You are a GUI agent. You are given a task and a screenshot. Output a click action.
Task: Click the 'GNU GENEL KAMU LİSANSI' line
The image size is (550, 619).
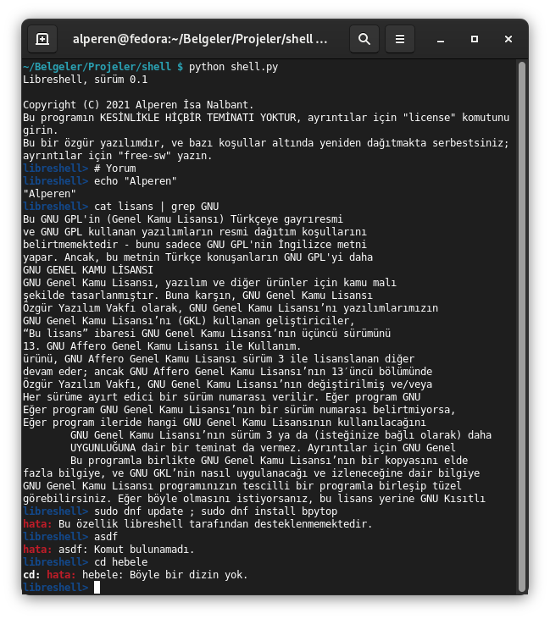point(88,269)
